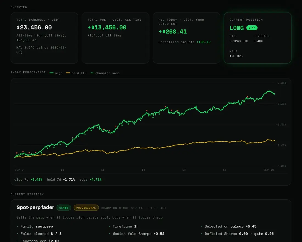
Task: Click the unrealized amount +$96.12
Action: click(203, 42)
